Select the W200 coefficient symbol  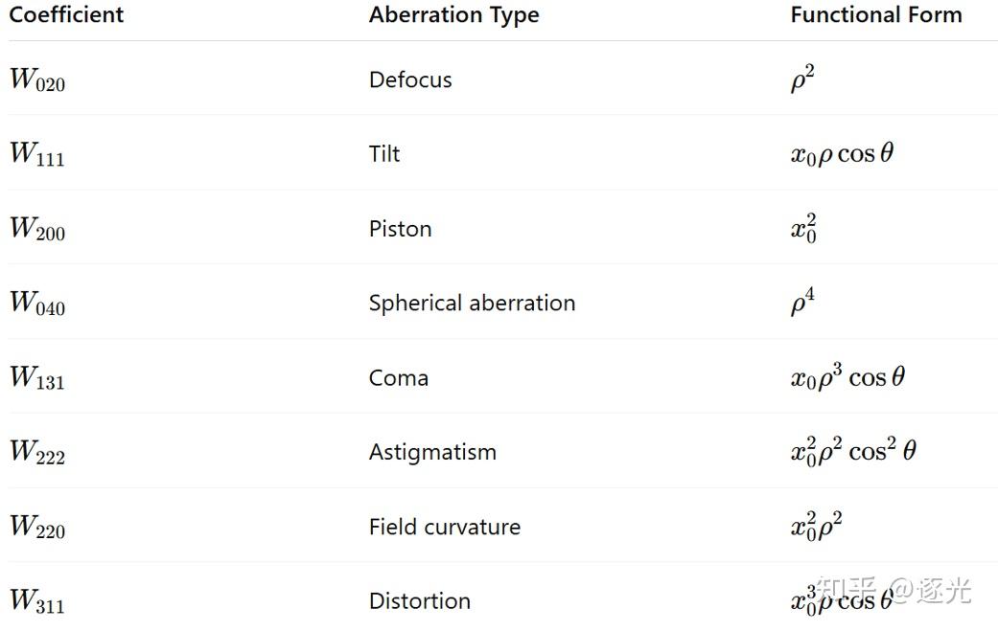pos(37,230)
